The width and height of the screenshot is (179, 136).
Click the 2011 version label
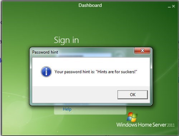point(171,125)
